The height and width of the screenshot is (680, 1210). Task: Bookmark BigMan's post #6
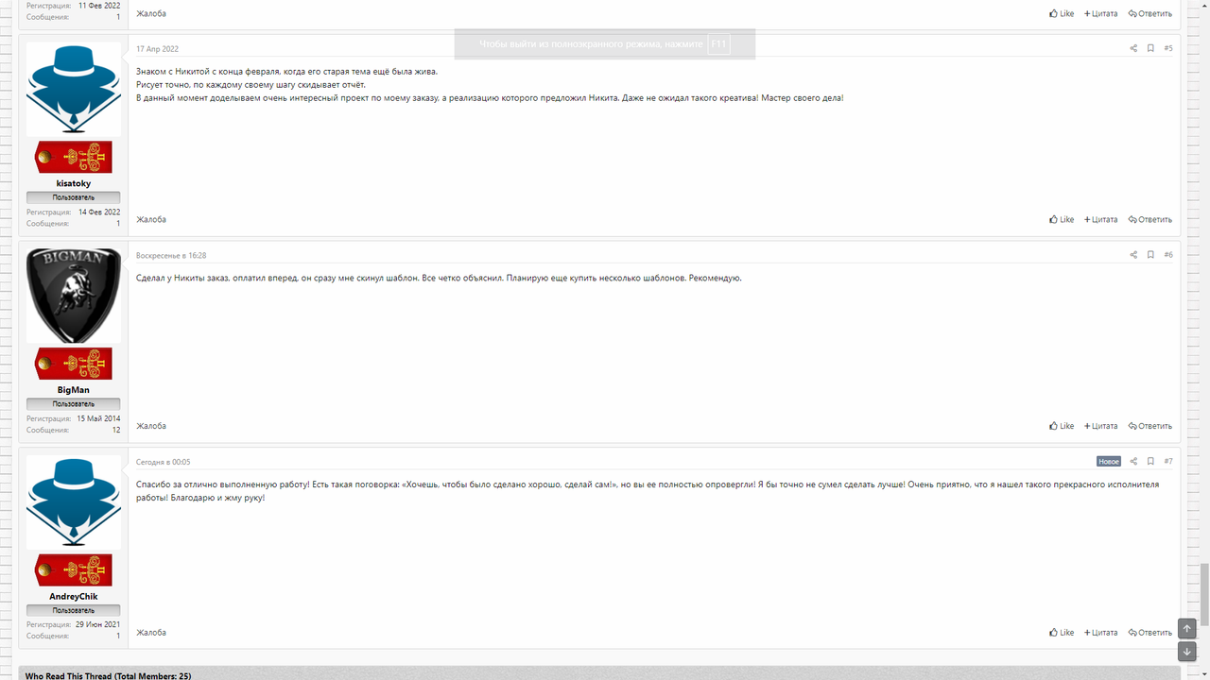point(1150,255)
